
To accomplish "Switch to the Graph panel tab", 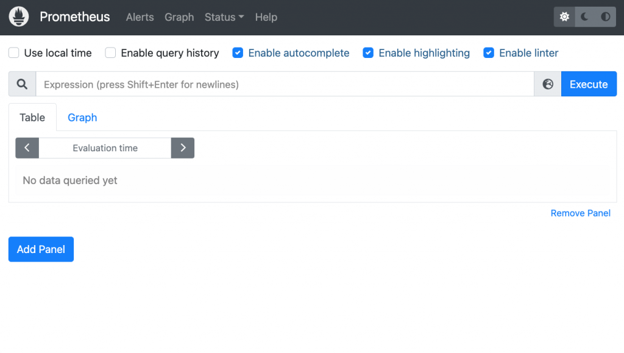I will pos(82,118).
